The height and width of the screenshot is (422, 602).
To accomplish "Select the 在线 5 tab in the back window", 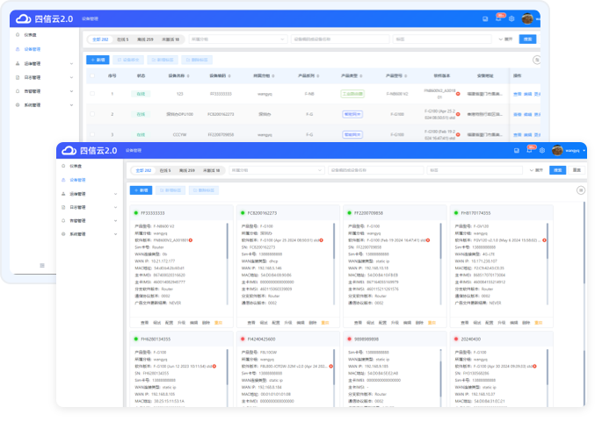I will 123,39.
